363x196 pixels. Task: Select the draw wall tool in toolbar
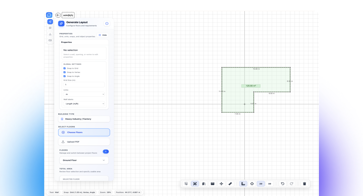coord(195,184)
